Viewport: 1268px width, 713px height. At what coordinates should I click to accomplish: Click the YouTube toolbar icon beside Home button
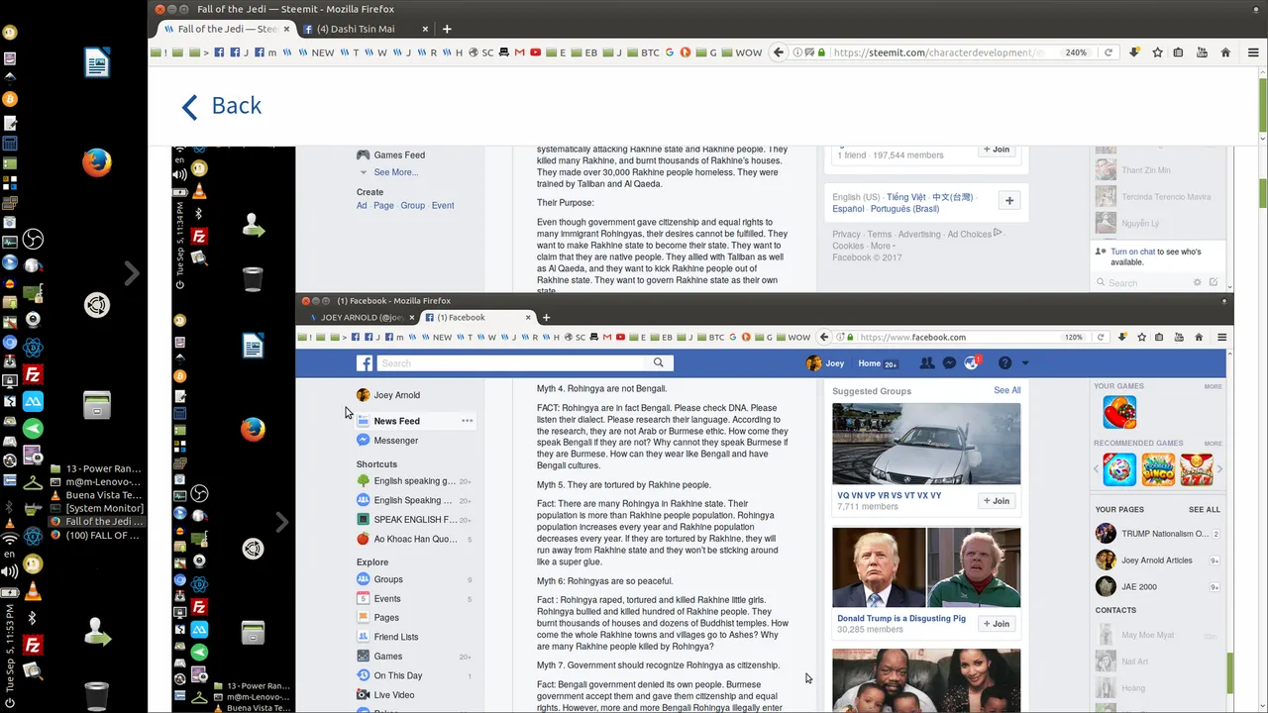pos(1203,52)
